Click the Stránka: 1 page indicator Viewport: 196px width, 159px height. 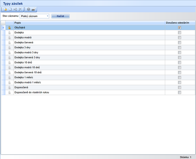(186, 157)
